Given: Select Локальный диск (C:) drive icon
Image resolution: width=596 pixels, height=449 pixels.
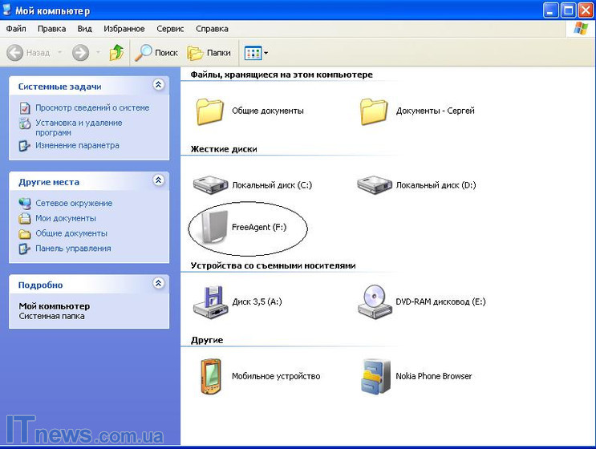Looking at the screenshot, I should point(211,184).
